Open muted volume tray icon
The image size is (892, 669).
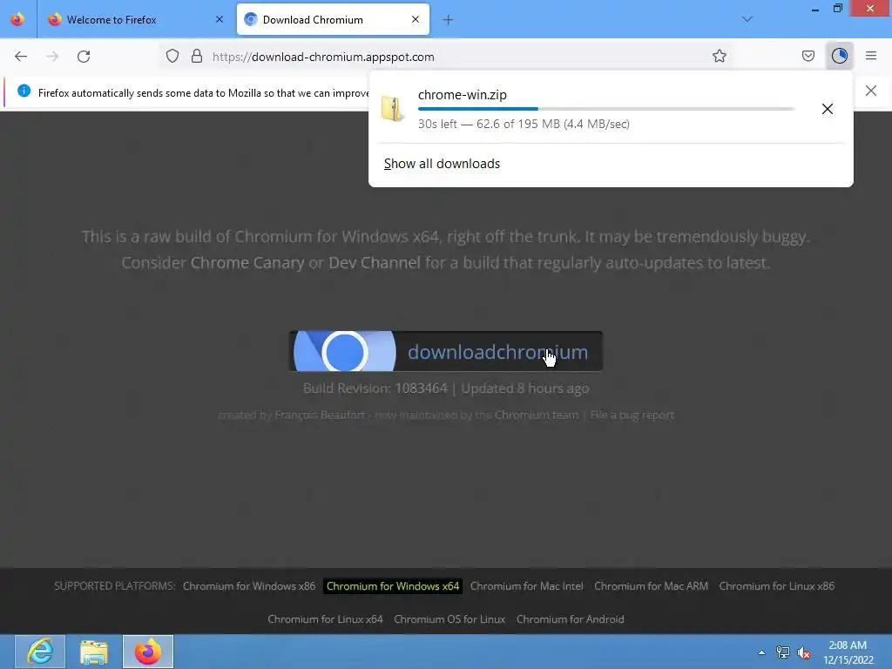click(x=804, y=652)
